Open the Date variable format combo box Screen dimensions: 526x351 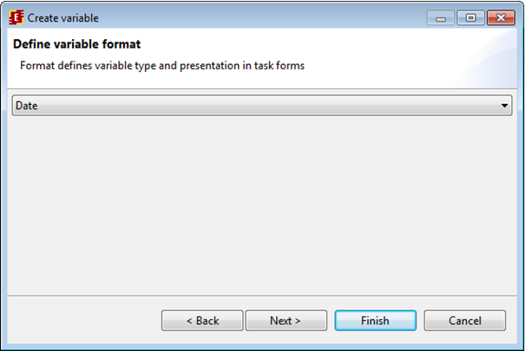pos(260,106)
